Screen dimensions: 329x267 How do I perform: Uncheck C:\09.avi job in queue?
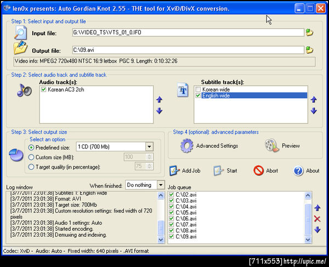tap(172, 236)
